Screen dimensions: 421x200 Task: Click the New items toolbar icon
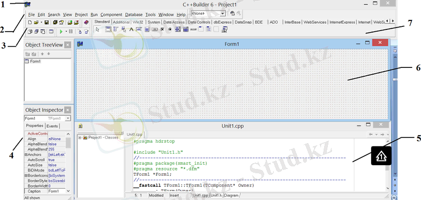[30, 22]
